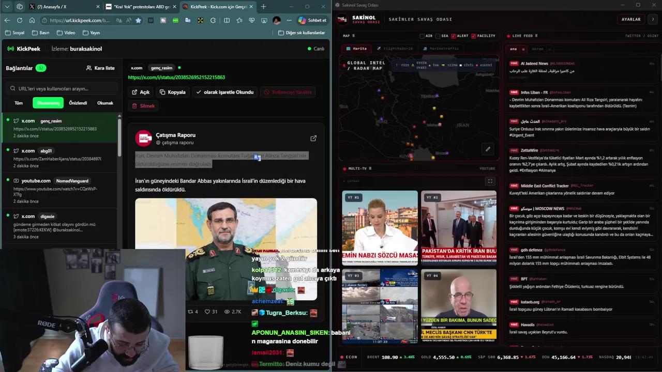Open browser profile avatar
The height and width of the screenshot is (372, 662).
(277, 20)
